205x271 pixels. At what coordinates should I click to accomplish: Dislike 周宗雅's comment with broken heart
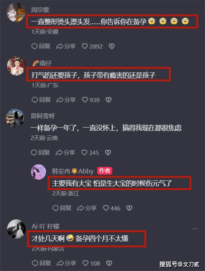pyautogui.click(x=112, y=46)
